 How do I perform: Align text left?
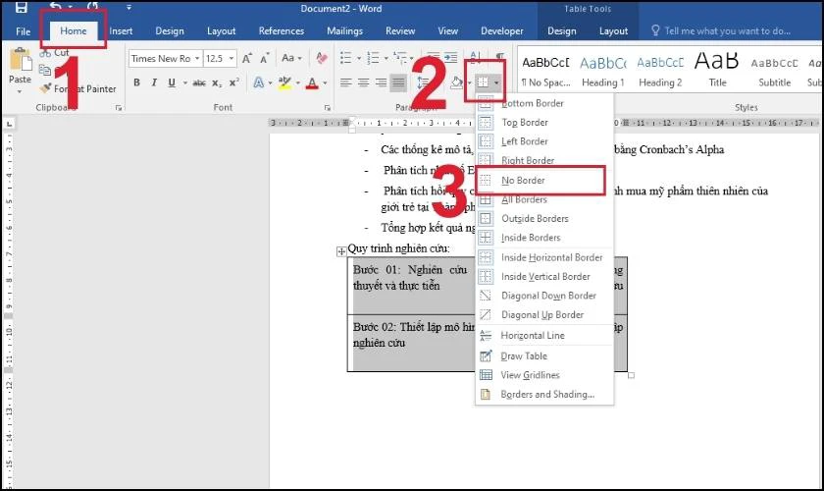pyautogui.click(x=345, y=82)
